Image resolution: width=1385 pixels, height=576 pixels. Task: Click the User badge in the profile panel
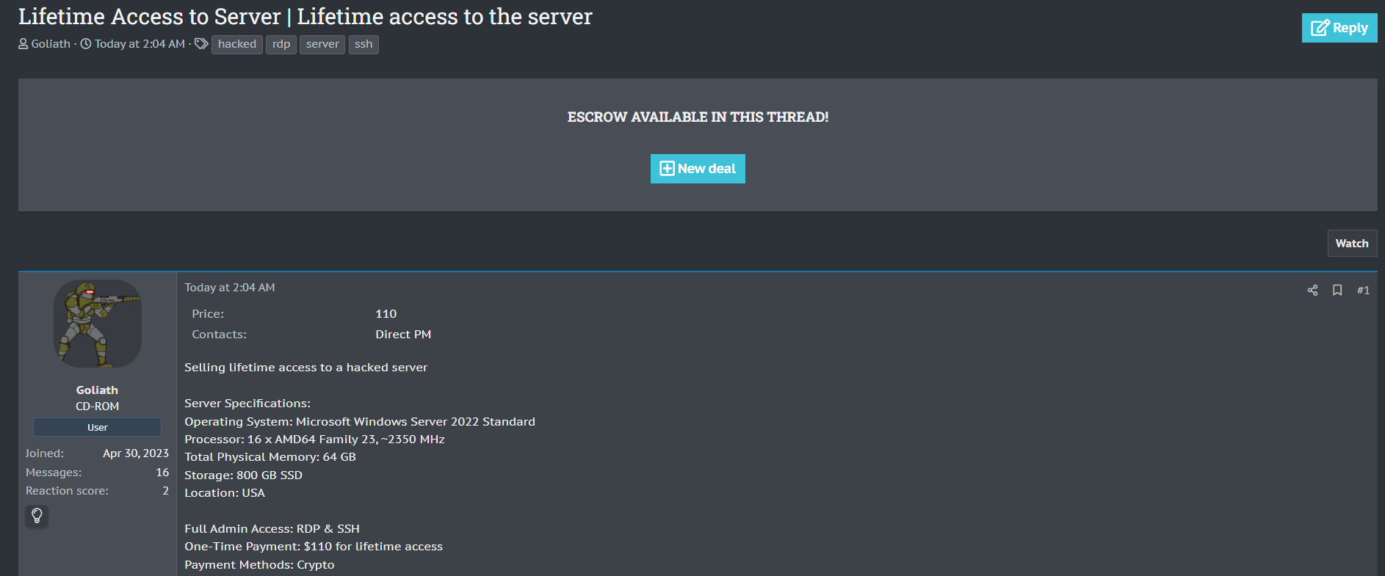[97, 427]
